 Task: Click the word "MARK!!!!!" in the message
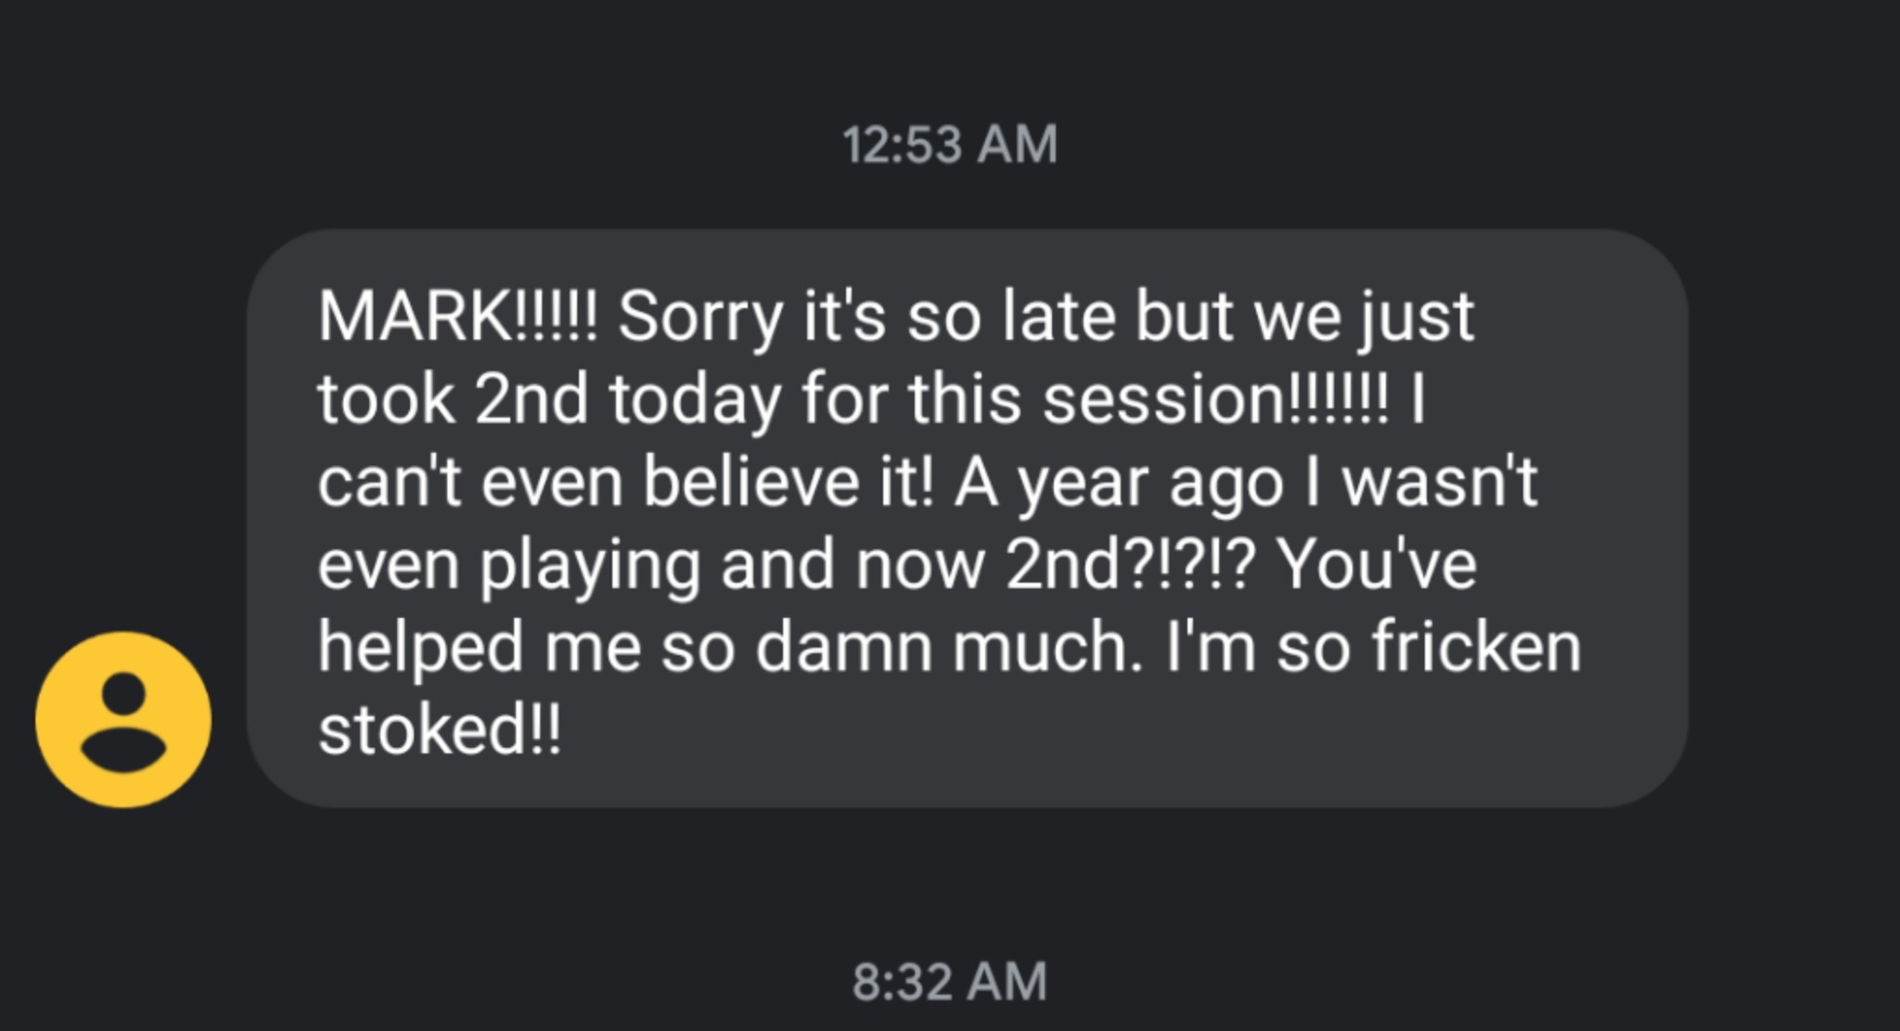pyautogui.click(x=459, y=317)
